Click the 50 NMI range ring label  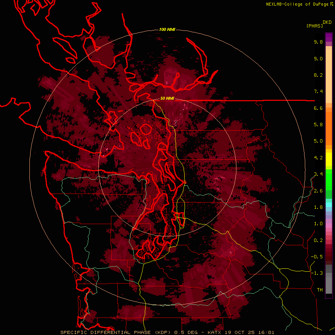167,99
